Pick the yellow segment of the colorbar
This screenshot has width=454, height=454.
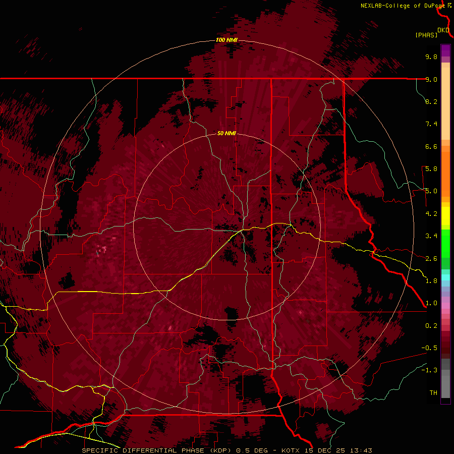[x=445, y=216]
